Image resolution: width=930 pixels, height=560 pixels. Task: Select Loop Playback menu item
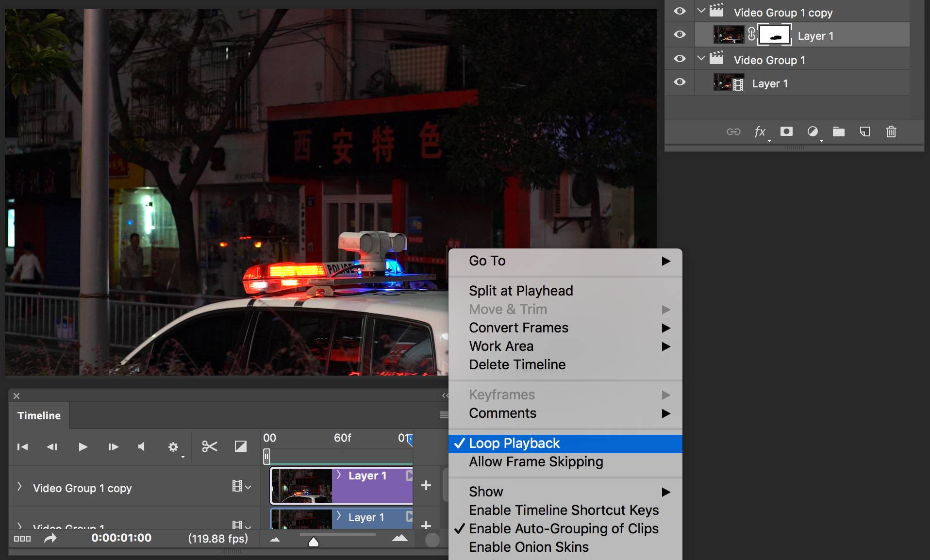point(514,444)
